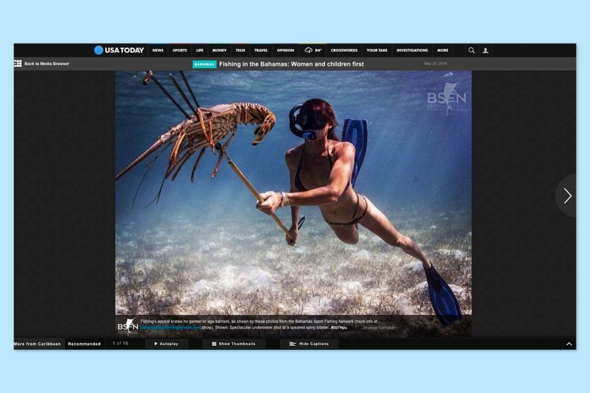This screenshot has width=590, height=393.
Task: Click the BAHAMAS category tag
Action: point(204,64)
